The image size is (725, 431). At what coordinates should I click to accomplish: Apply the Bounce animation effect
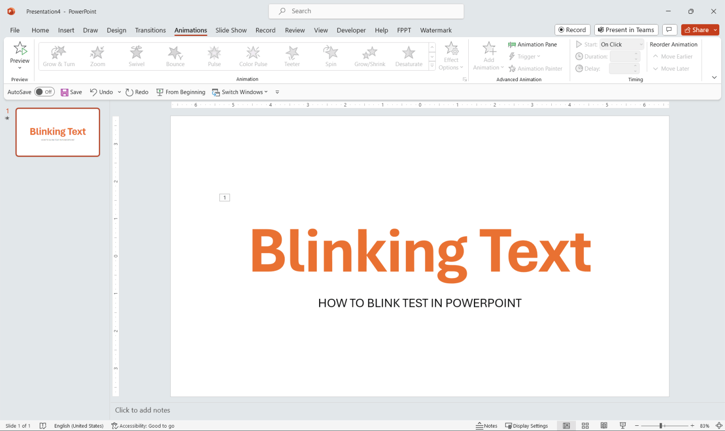pos(175,56)
